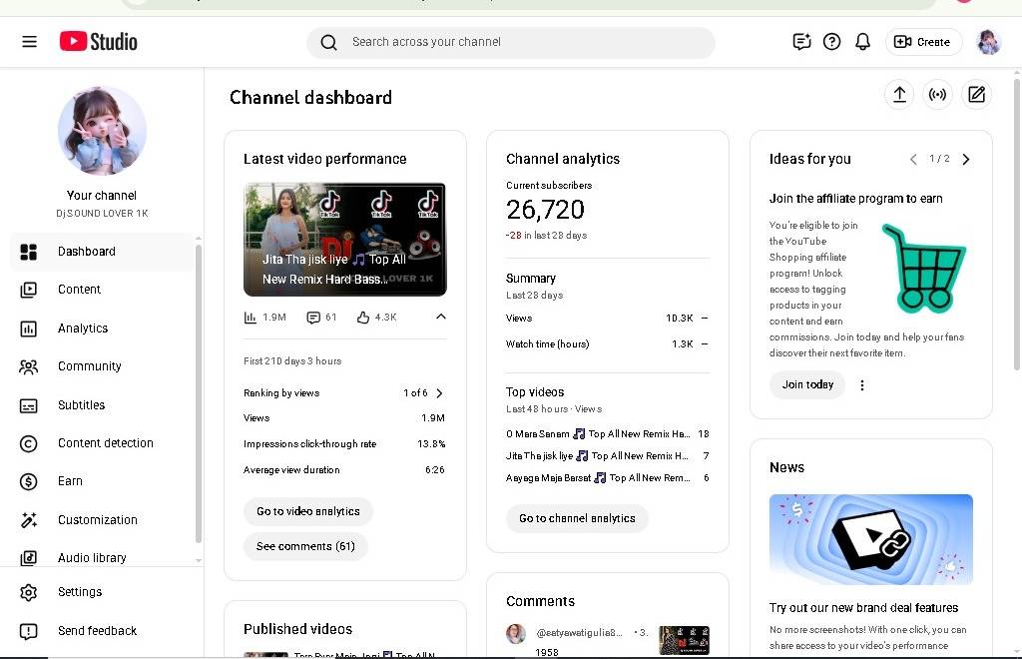Image resolution: width=1022 pixels, height=659 pixels.
Task: Open the account avatar in top bar
Action: (x=988, y=42)
